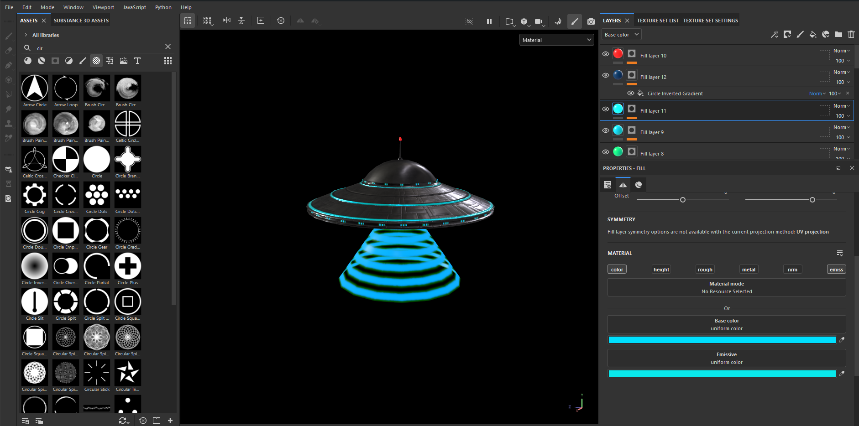Filter assets by text fonts icon
The width and height of the screenshot is (859, 426).
point(137,61)
